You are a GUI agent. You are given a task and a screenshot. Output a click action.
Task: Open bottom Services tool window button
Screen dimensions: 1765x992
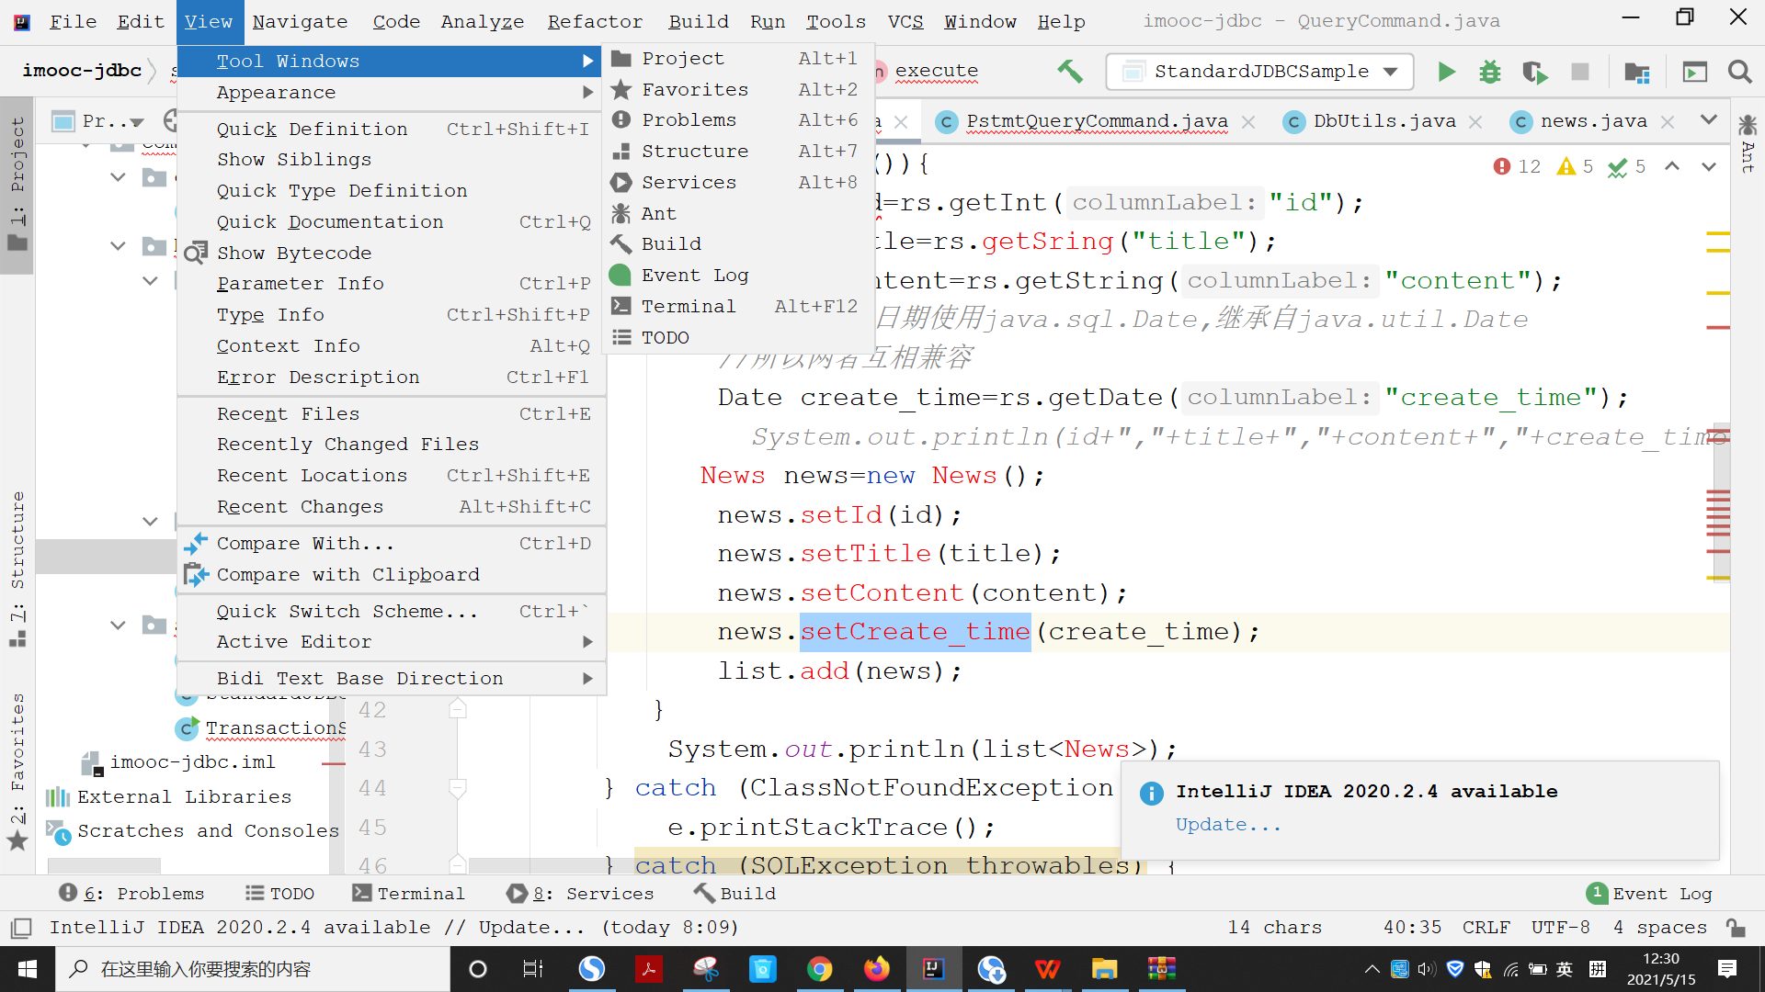click(580, 894)
